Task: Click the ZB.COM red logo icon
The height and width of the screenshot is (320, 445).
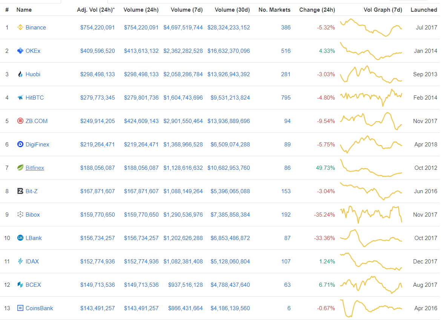Action: pyautogui.click(x=20, y=121)
